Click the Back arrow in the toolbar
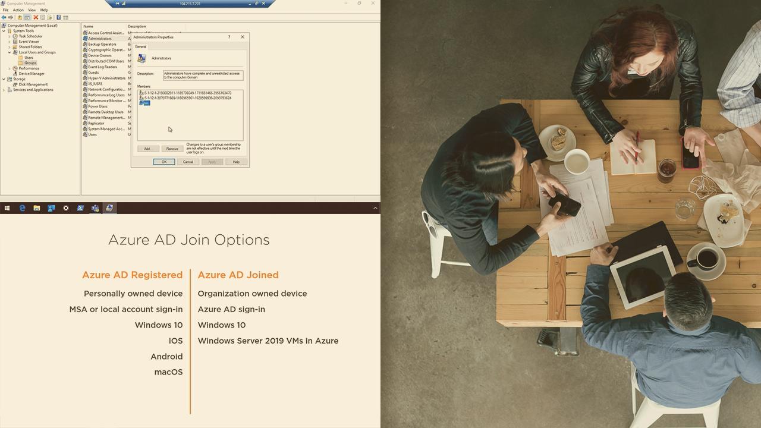The image size is (761, 428). [4, 17]
